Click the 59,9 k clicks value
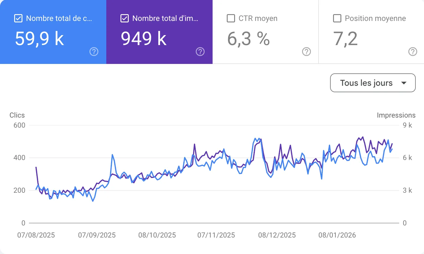 click(x=40, y=39)
